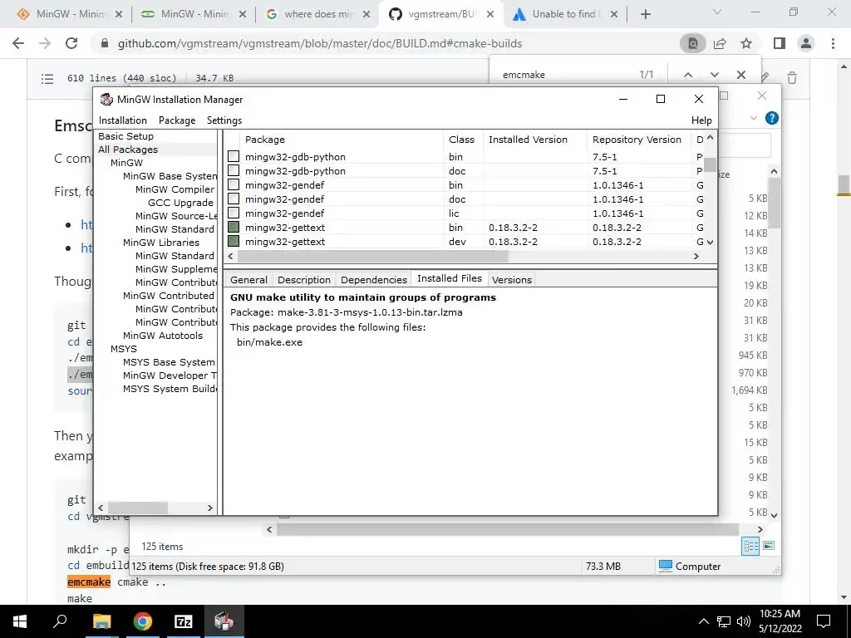
Task: Open Chrome tab search dropdown
Action: [x=717, y=12]
